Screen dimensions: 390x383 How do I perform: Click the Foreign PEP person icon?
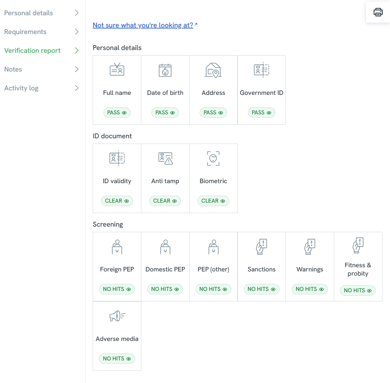(x=117, y=247)
